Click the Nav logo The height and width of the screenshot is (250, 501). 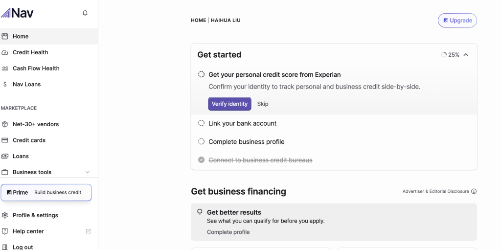click(x=18, y=13)
